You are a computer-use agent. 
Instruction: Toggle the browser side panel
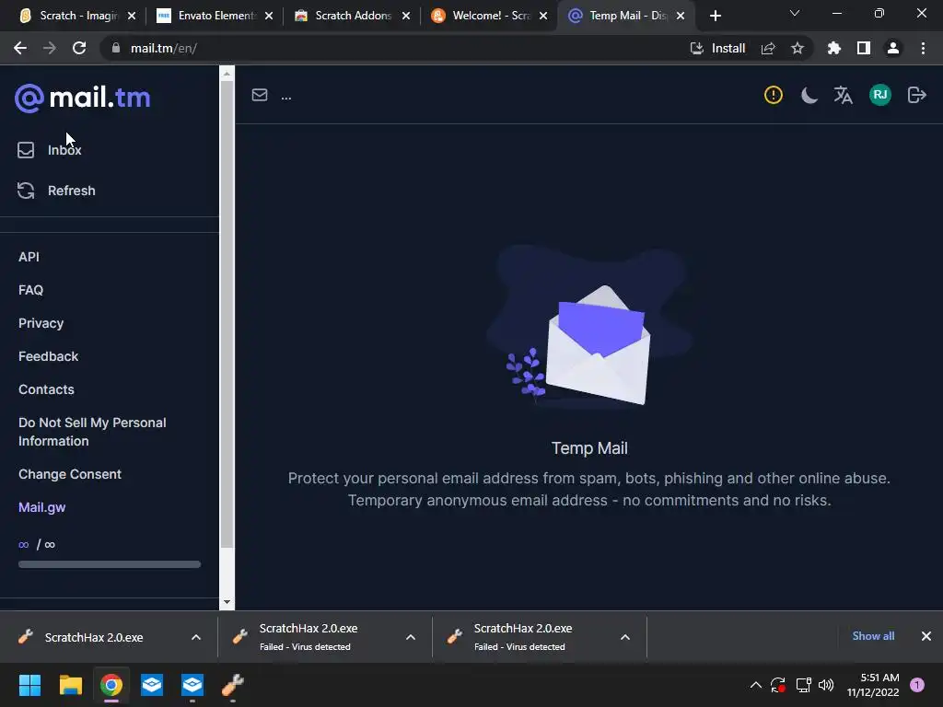pyautogui.click(x=864, y=48)
